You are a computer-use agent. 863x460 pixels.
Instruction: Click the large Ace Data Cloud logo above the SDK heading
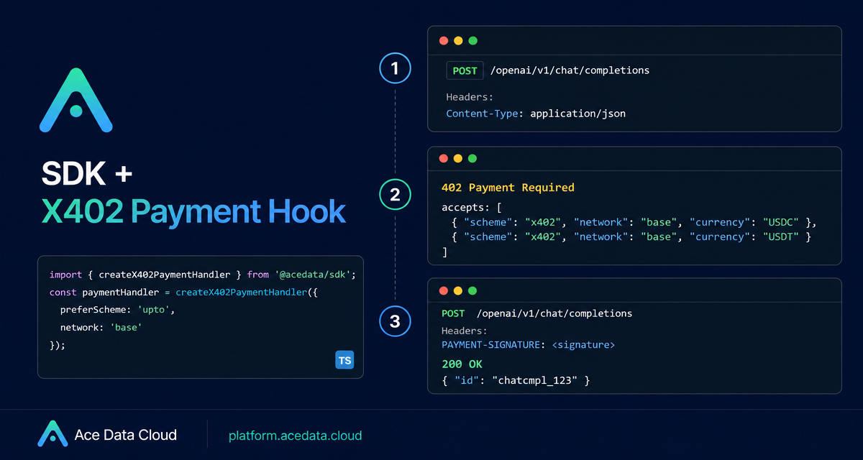[76, 100]
